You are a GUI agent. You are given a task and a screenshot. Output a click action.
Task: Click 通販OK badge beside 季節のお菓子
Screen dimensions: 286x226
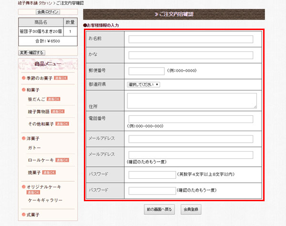point(61,78)
